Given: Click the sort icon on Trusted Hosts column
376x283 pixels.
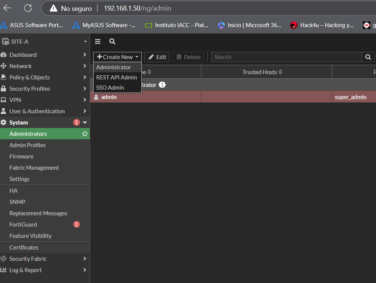Looking at the screenshot, I should pyautogui.click(x=280, y=72).
